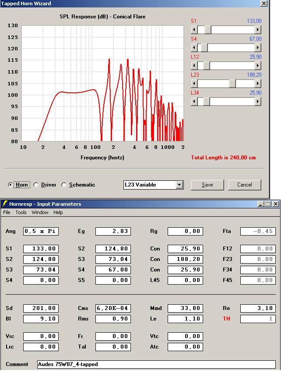The image size is (281, 391).
Task: Click the Cms field showing 6,20E-04
Action: coord(113,308)
